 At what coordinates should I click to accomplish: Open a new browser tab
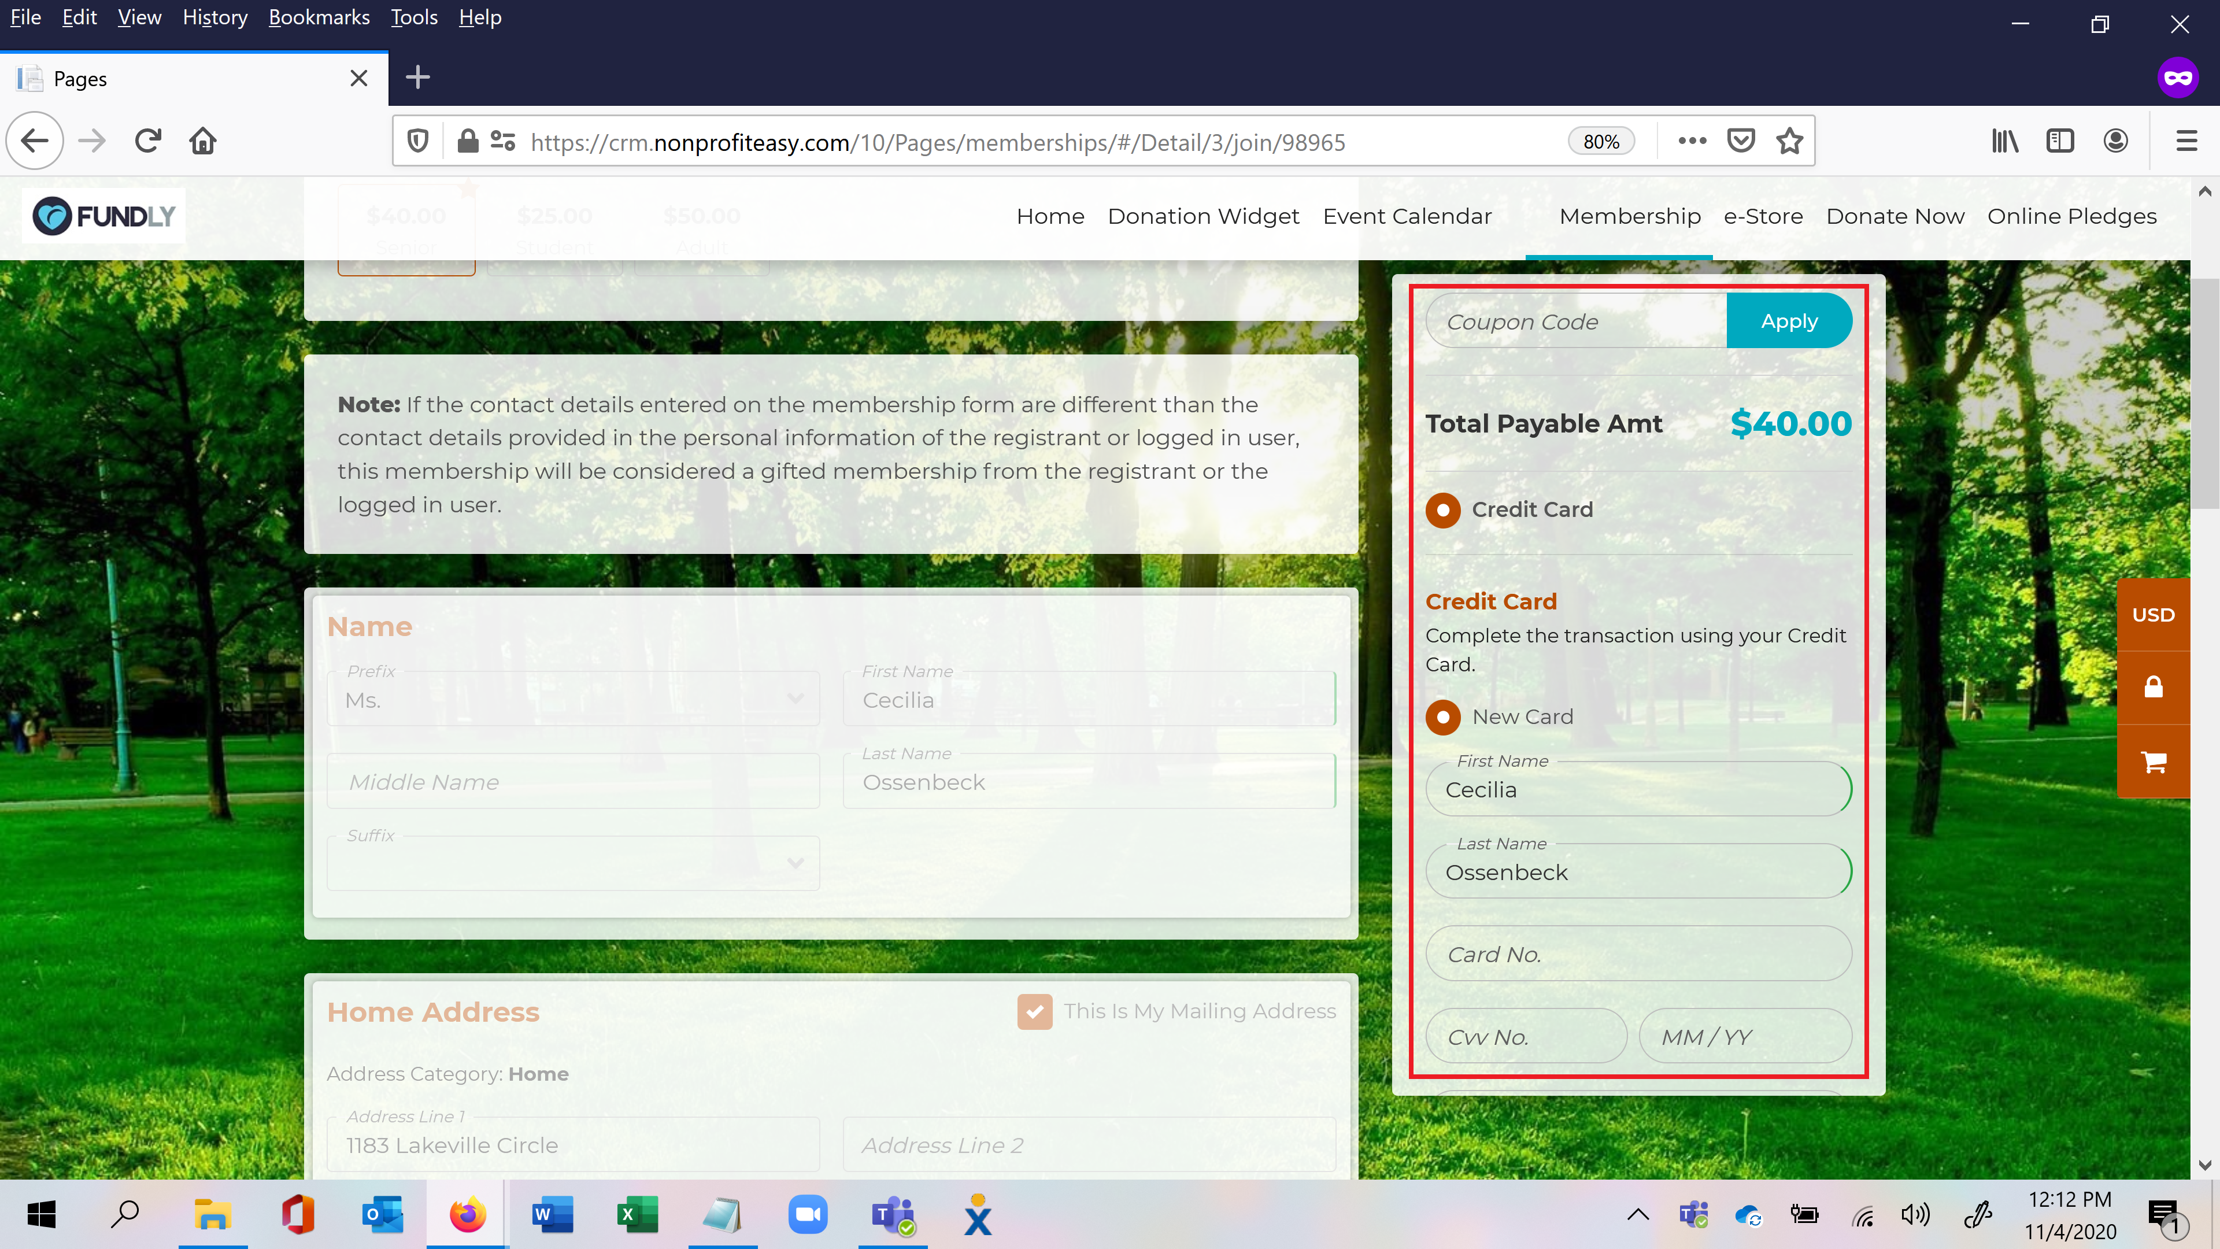click(418, 77)
